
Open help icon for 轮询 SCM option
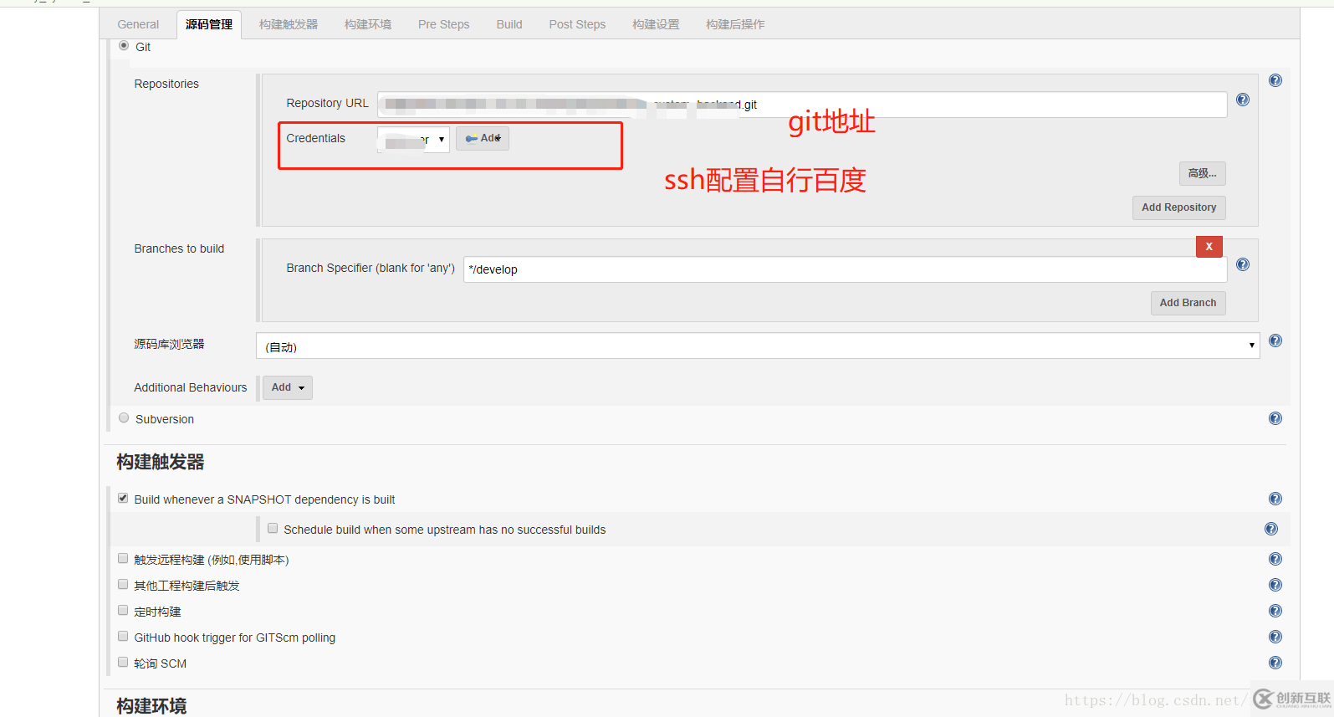point(1275,663)
